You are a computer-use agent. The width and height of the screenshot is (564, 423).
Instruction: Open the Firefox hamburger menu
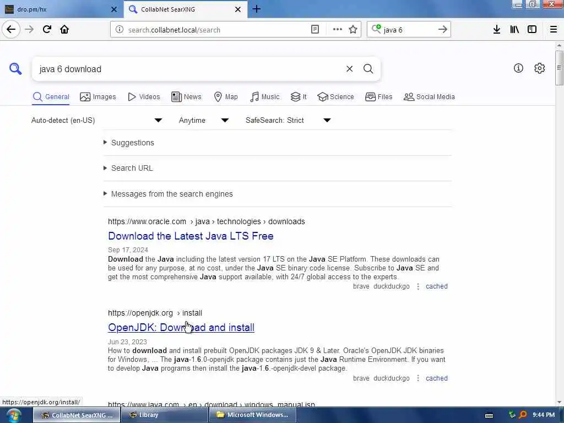[x=554, y=30]
